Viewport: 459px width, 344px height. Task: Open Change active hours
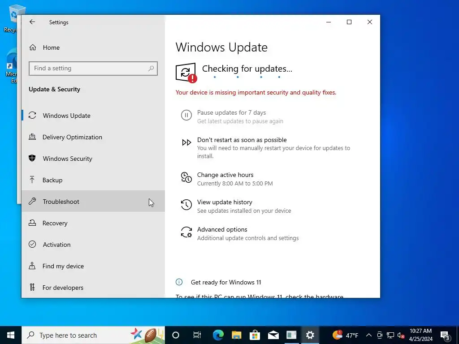pos(225,175)
